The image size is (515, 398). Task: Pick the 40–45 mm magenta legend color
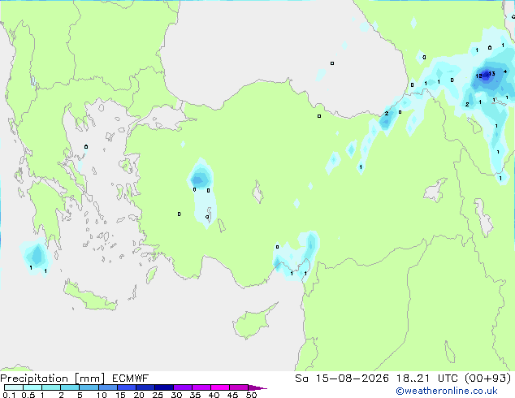[x=220, y=387]
